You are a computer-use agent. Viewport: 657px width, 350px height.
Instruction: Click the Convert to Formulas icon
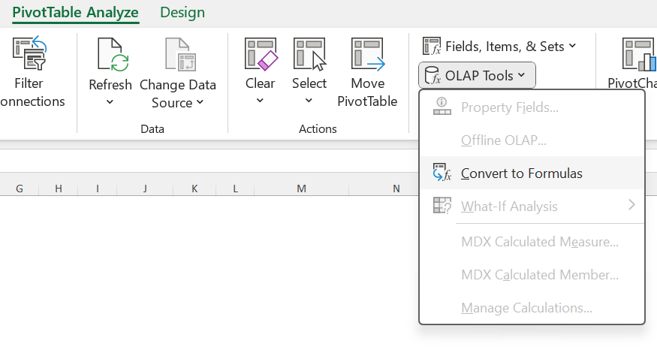point(442,173)
